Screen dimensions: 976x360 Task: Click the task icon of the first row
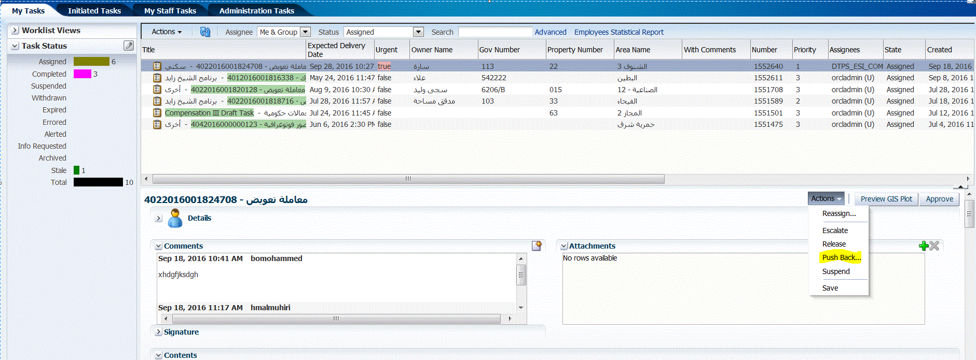click(157, 66)
